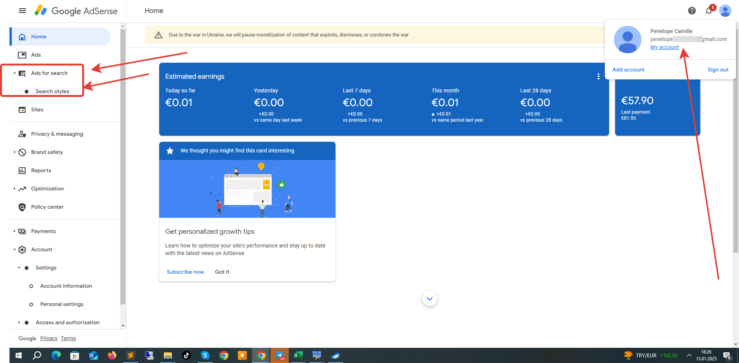Open the Privacy link in the footer
The height and width of the screenshot is (363, 739).
[49, 338]
